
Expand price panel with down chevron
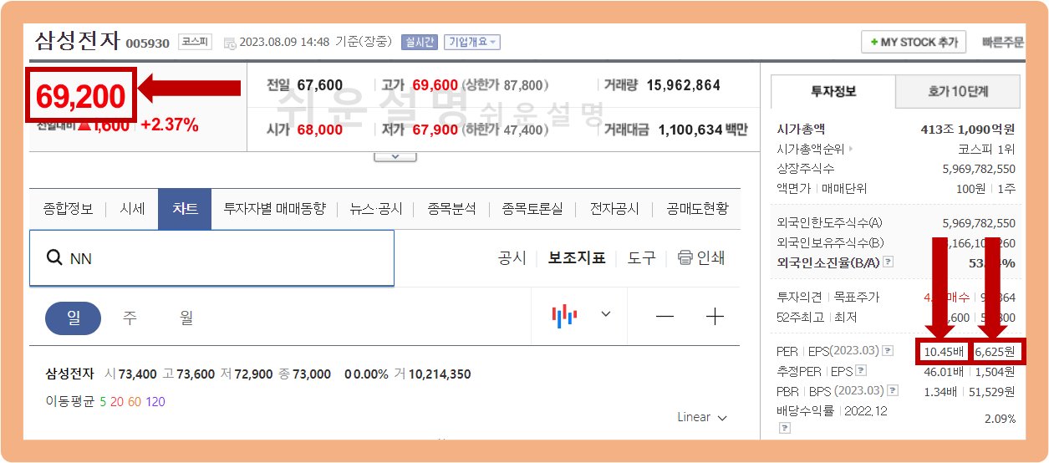pyautogui.click(x=395, y=156)
